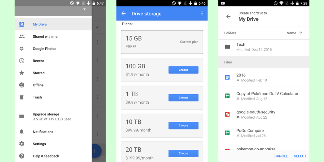Choose the 100 GB plan

(183, 70)
